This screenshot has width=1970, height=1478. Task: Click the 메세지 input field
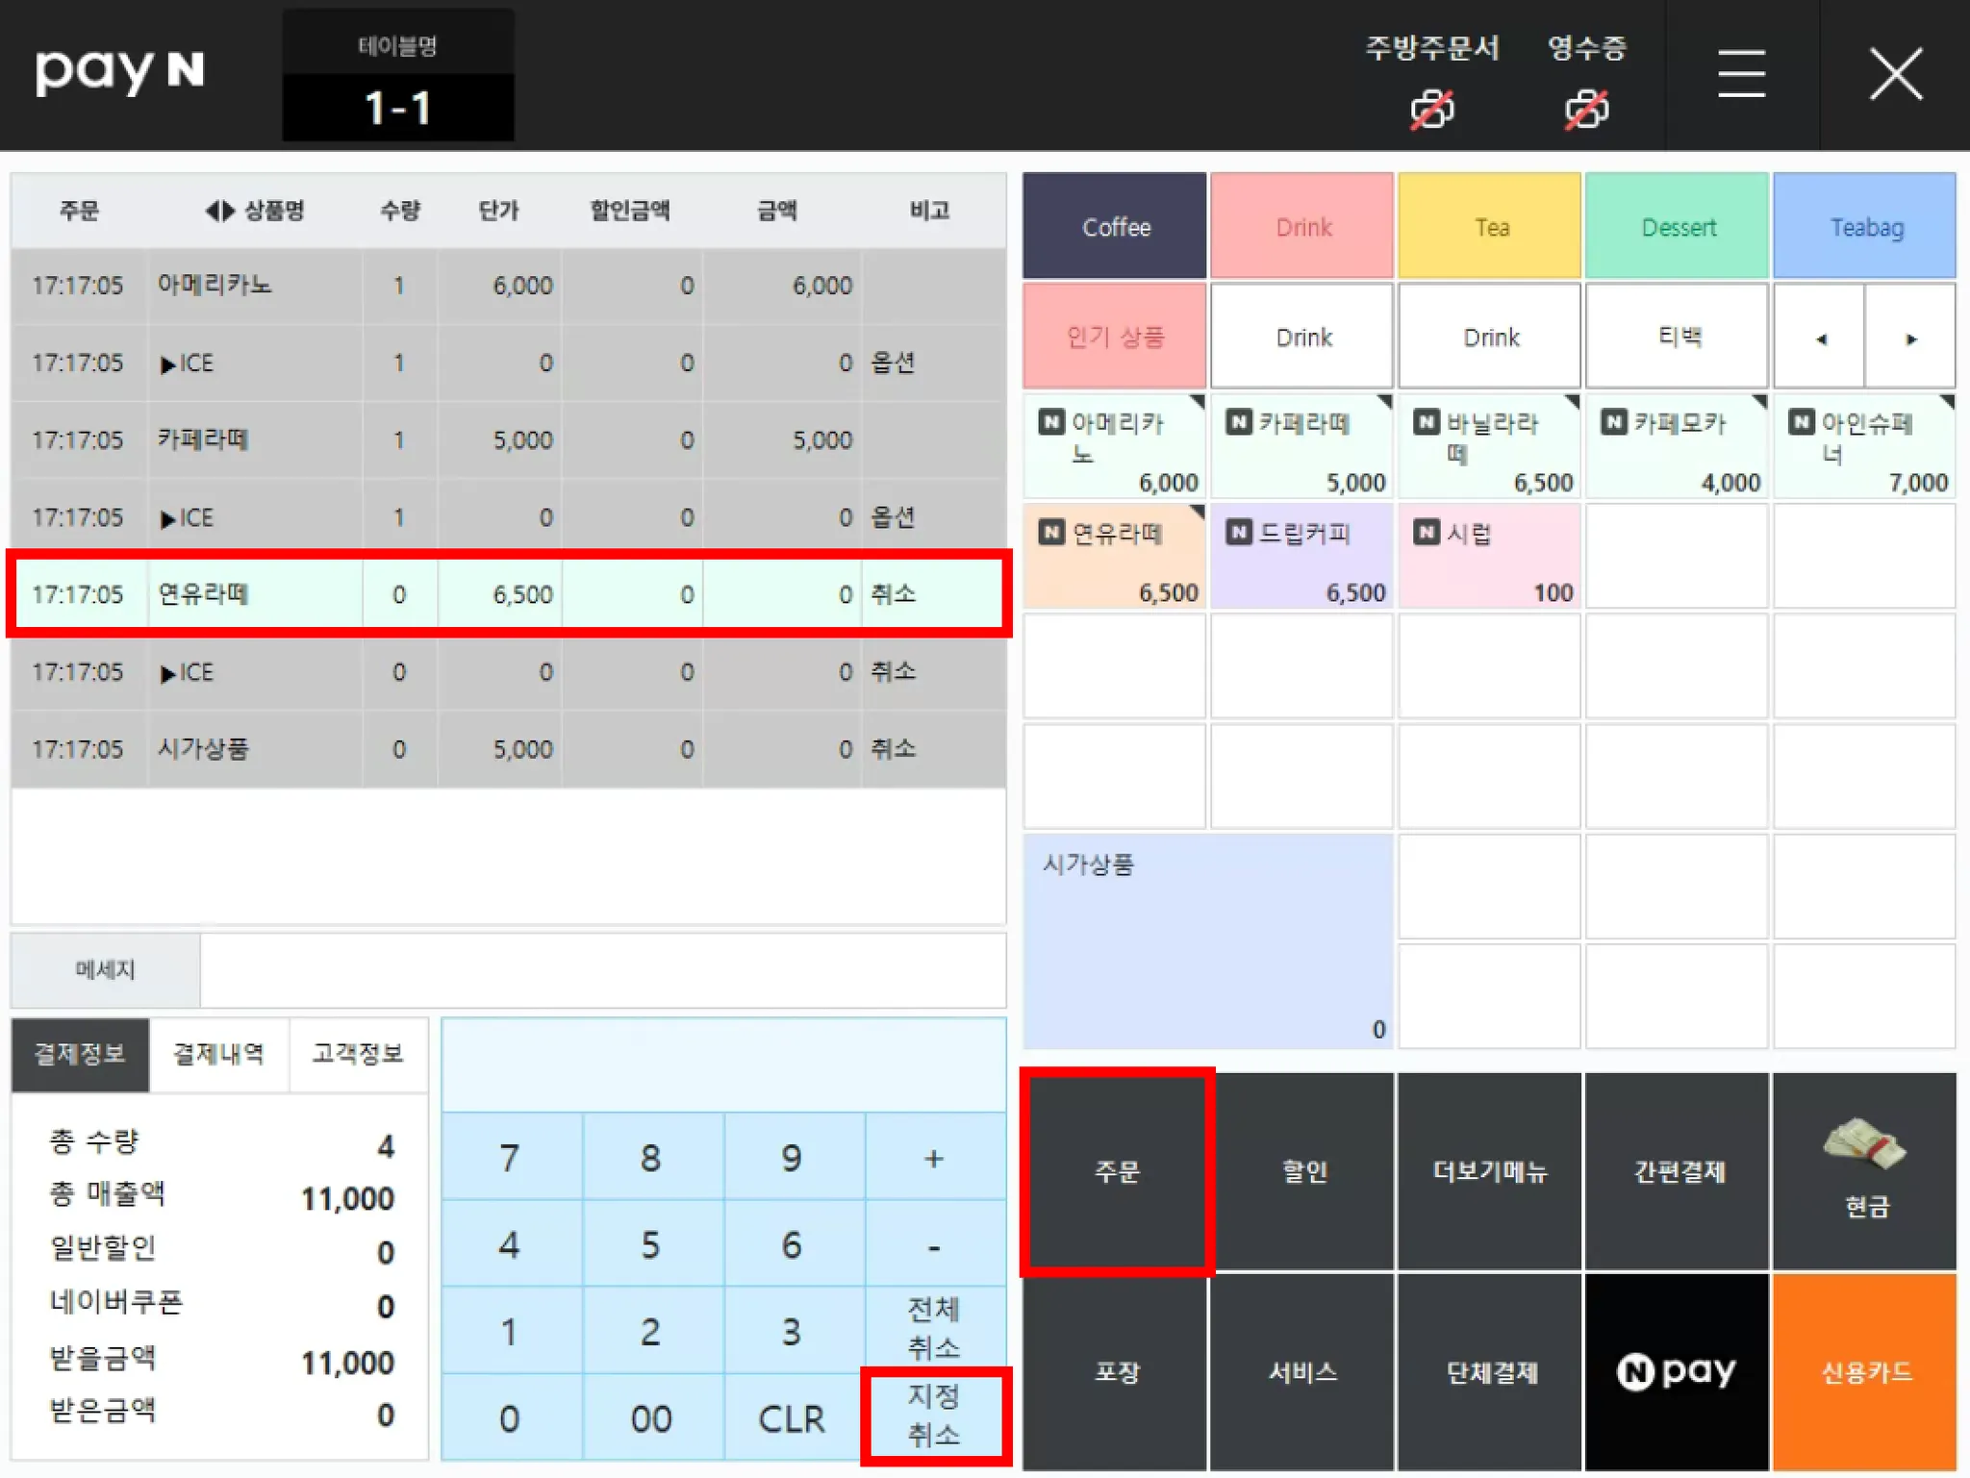602,970
